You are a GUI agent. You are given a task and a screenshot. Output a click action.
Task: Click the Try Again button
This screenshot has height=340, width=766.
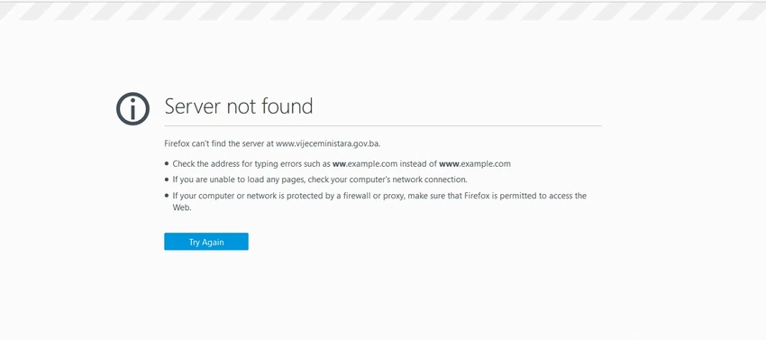[206, 242]
